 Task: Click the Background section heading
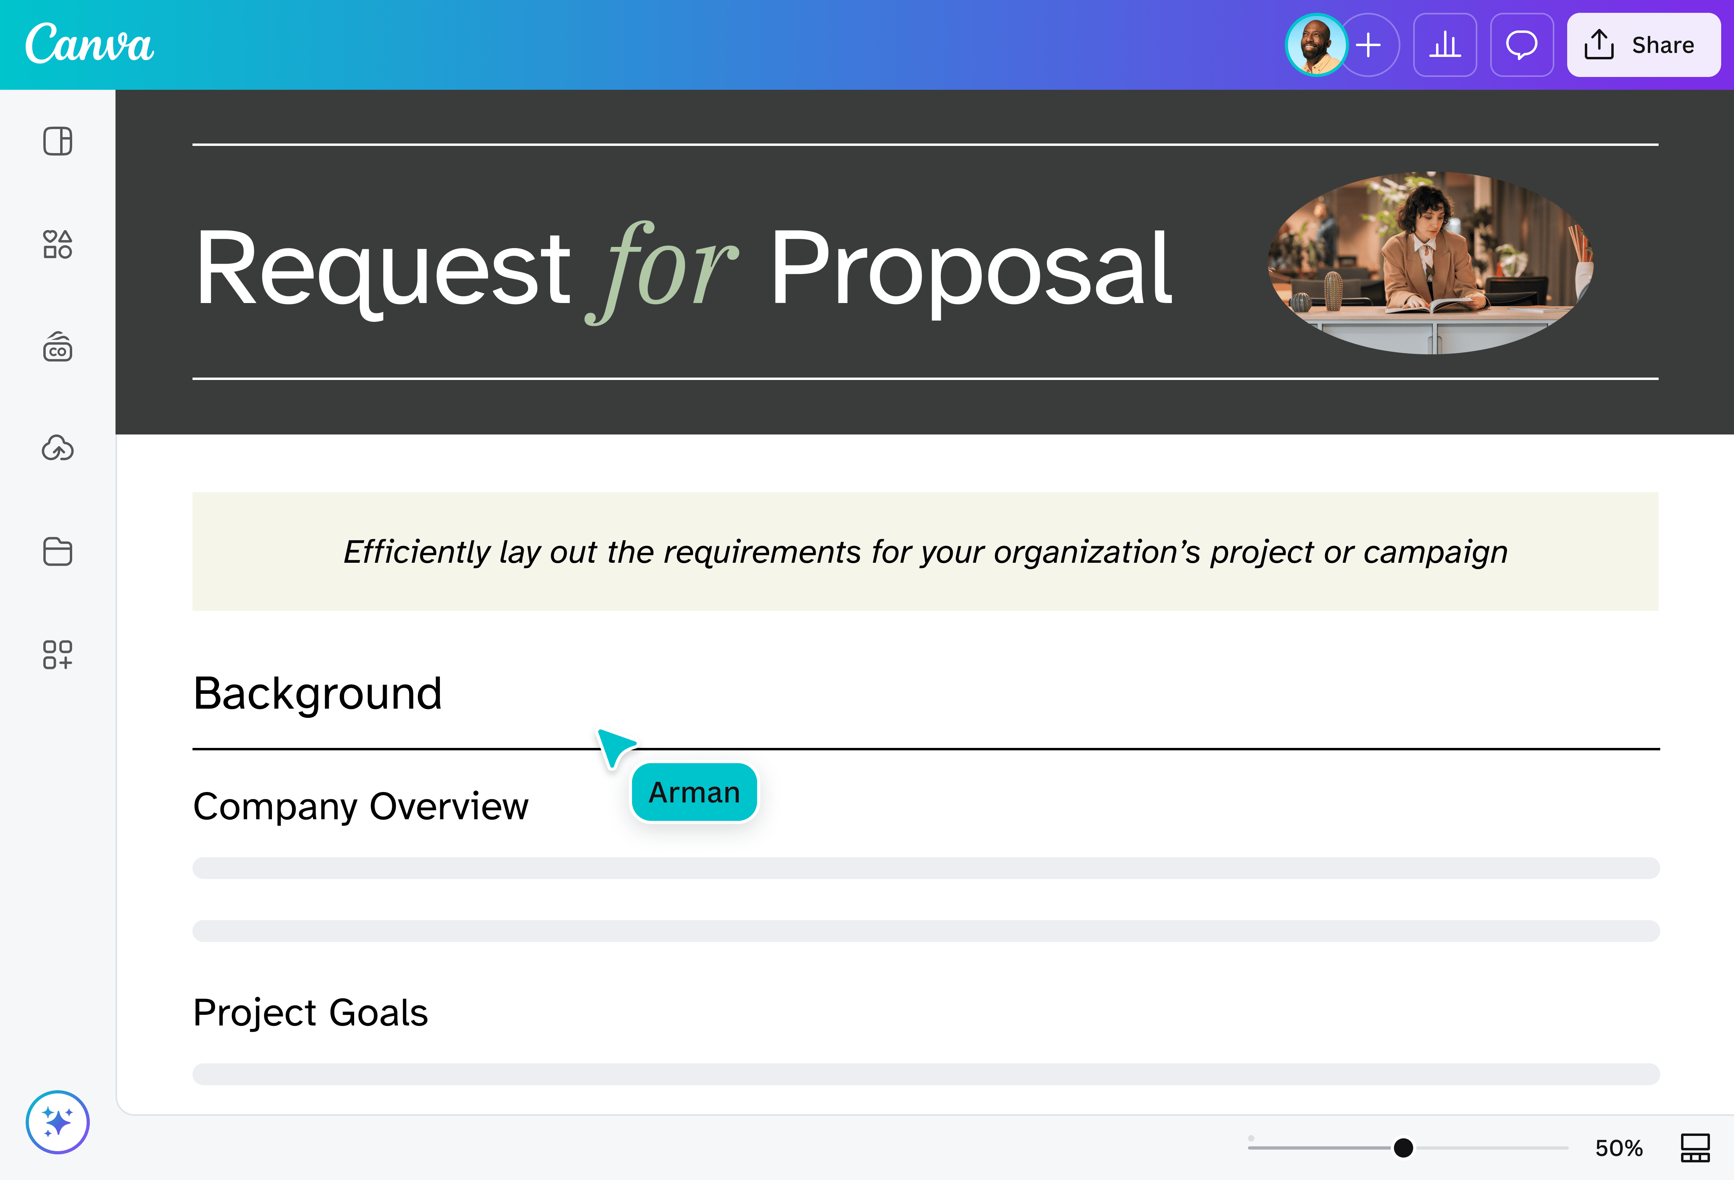317,693
